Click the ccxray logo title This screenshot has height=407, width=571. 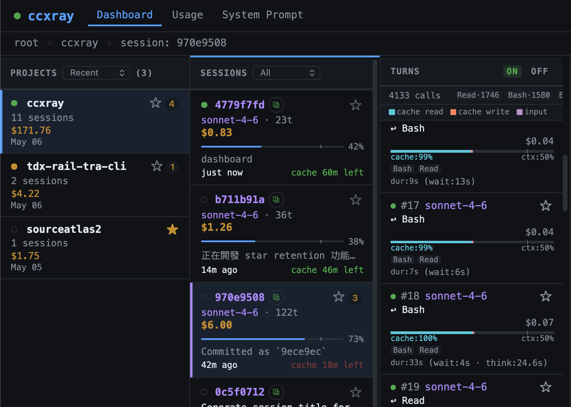click(51, 16)
